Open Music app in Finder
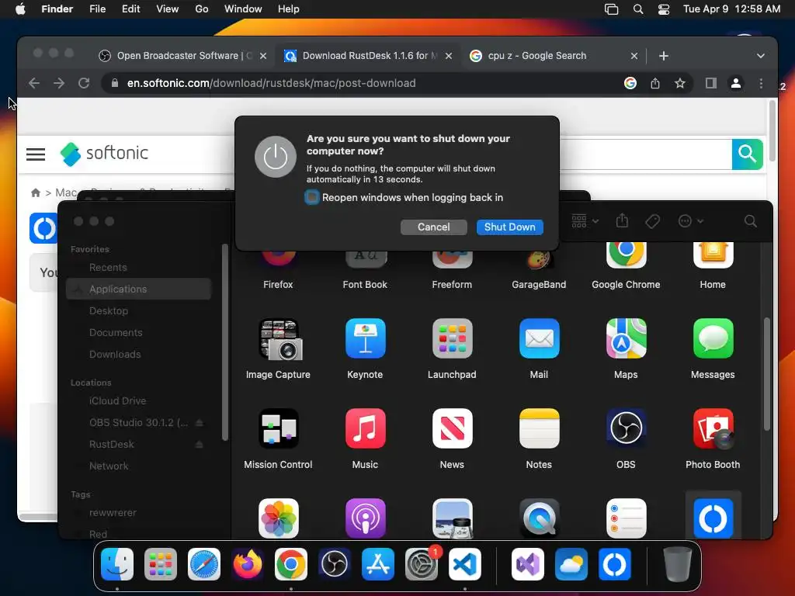Viewport: 795px width, 596px height. pos(365,428)
